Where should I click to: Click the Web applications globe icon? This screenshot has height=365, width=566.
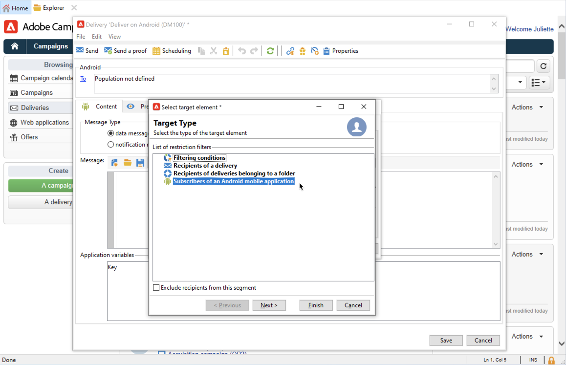(x=14, y=123)
